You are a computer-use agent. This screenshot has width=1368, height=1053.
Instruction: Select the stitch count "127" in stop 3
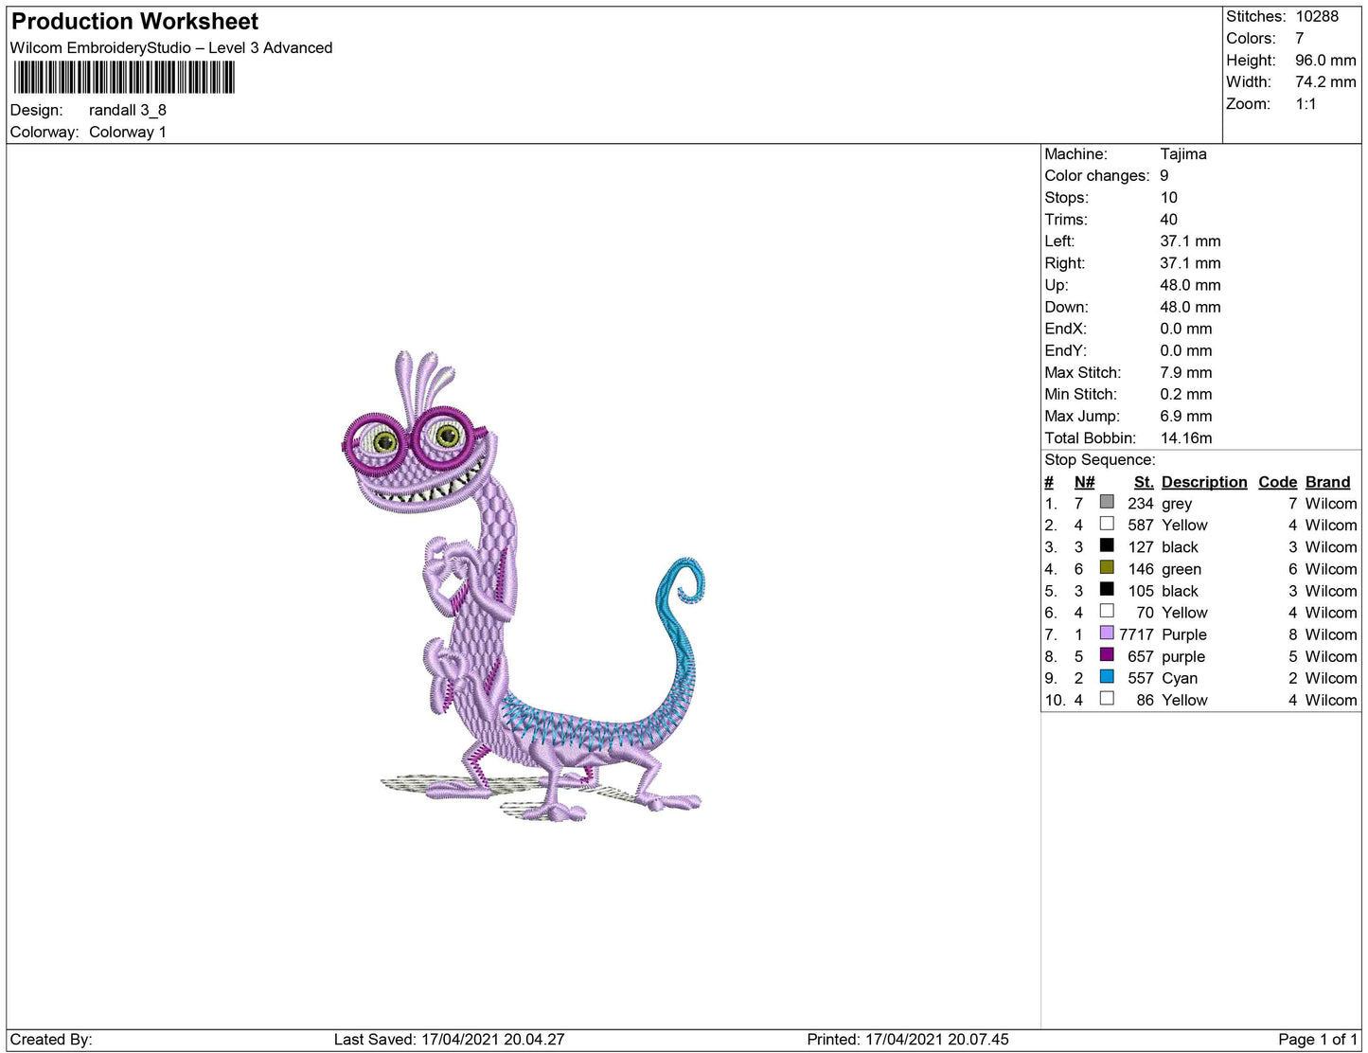click(x=1141, y=546)
